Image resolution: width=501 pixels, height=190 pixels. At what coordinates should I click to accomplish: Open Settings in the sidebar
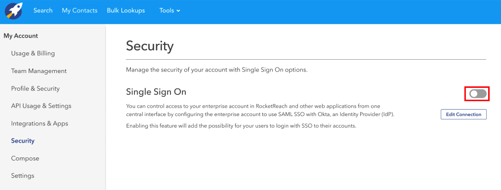[23, 176]
